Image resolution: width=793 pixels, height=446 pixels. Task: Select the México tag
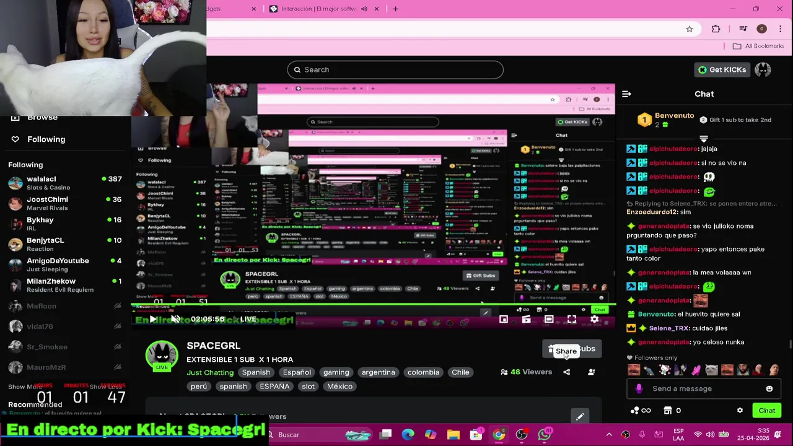point(340,387)
